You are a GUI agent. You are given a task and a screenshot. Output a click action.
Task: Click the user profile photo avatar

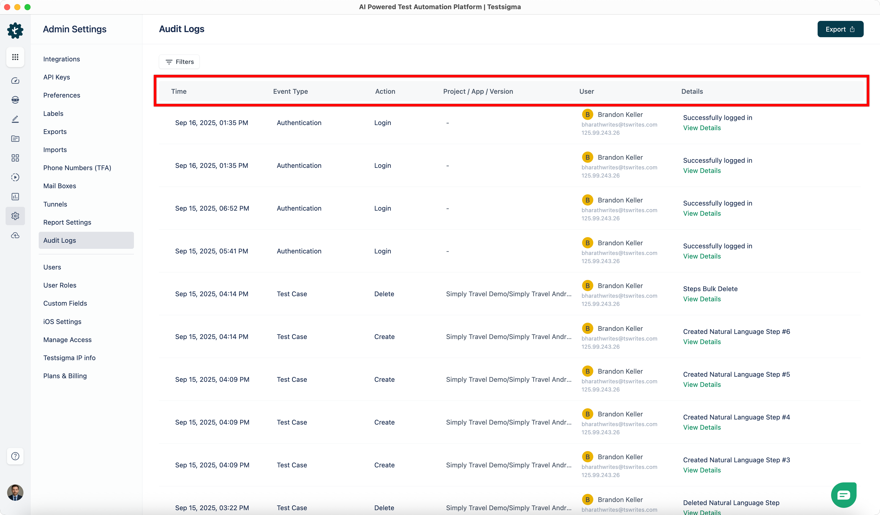(x=15, y=492)
